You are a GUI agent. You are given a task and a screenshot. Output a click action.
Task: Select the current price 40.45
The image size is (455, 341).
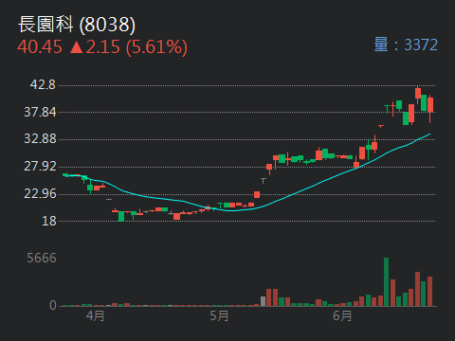[x=40, y=47]
